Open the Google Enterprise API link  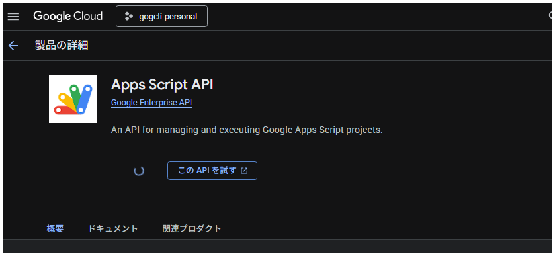(151, 103)
